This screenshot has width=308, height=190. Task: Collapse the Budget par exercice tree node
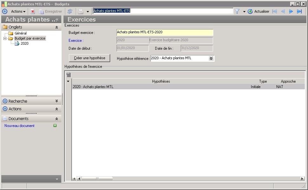[5, 38]
